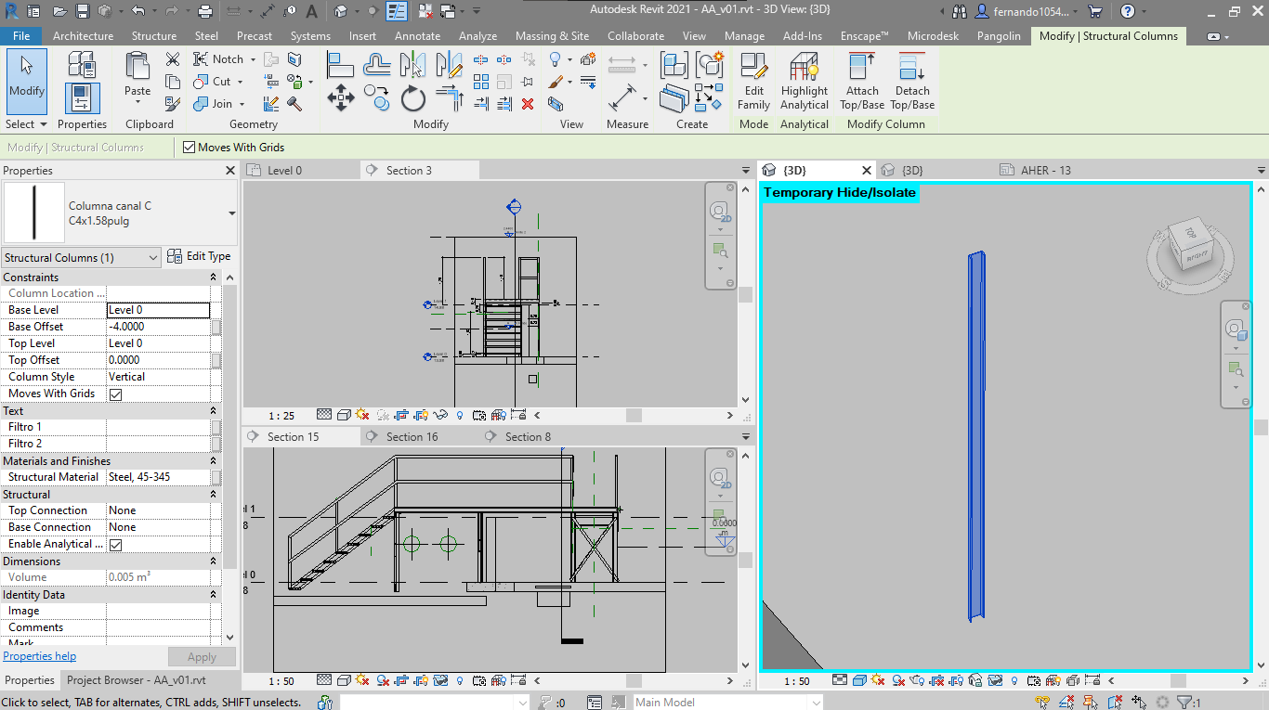Select the Detach Top/Base tool
Viewport: 1269px width, 710px height.
pyautogui.click(x=911, y=82)
